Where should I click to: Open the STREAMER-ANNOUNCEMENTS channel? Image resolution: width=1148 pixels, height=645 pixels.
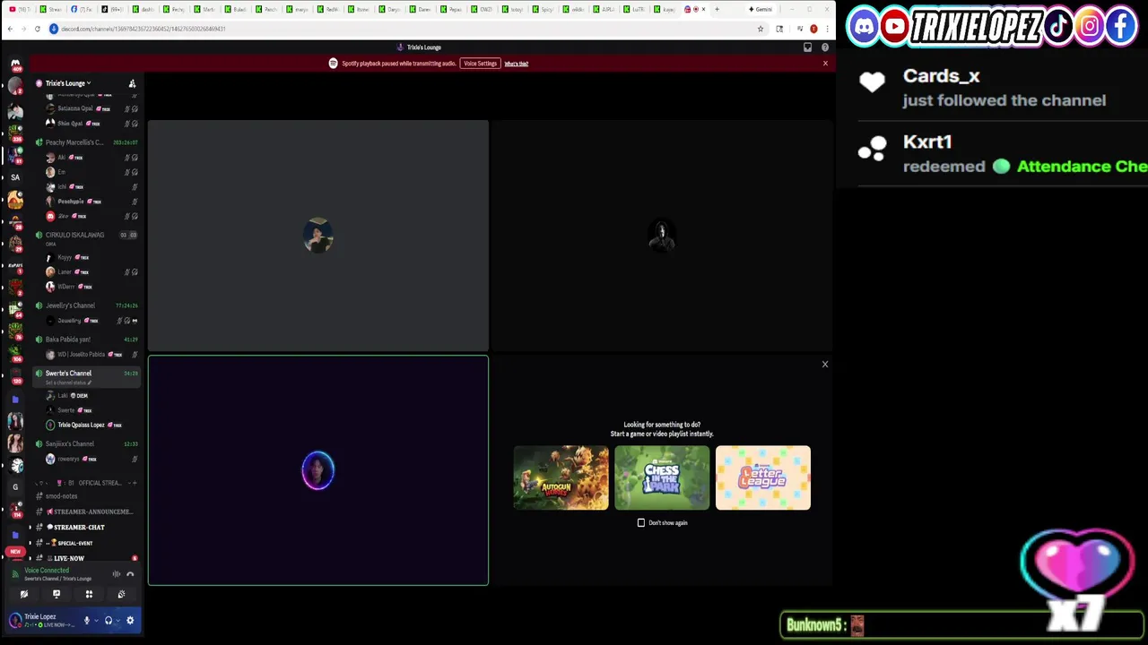[x=86, y=512]
